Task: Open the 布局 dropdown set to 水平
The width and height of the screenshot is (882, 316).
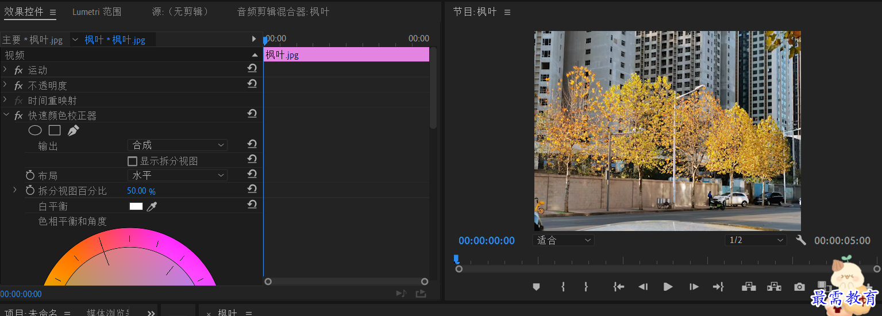Action: pos(178,175)
